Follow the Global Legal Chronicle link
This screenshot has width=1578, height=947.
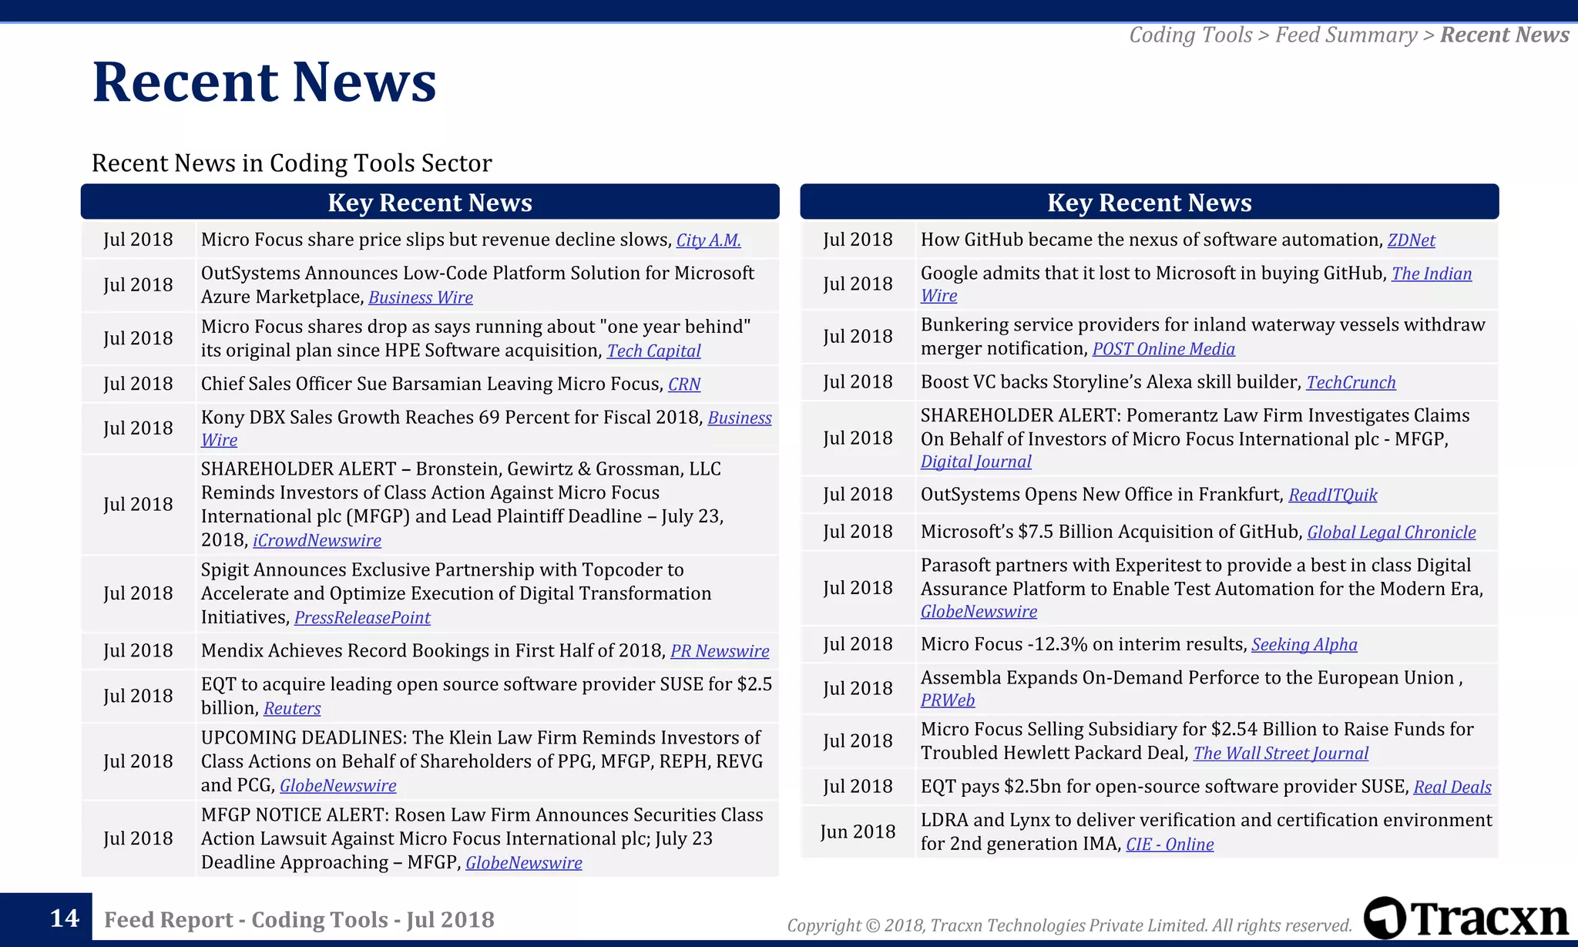click(x=1392, y=532)
